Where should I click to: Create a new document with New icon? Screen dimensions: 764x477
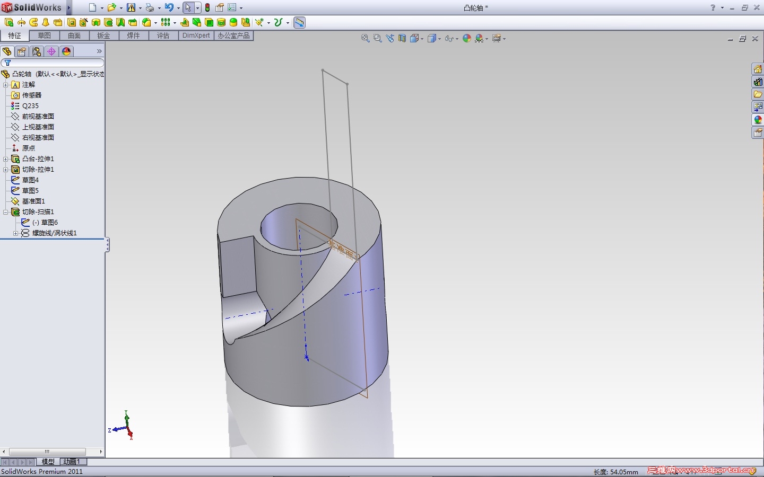pos(93,7)
